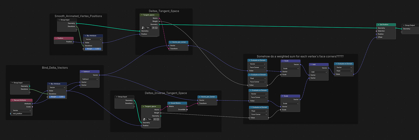Click Group Input collapse chevron in Smooth_Animated_Vertex_Positions frame
This screenshot has height=140, width=419.
click(x=59, y=20)
